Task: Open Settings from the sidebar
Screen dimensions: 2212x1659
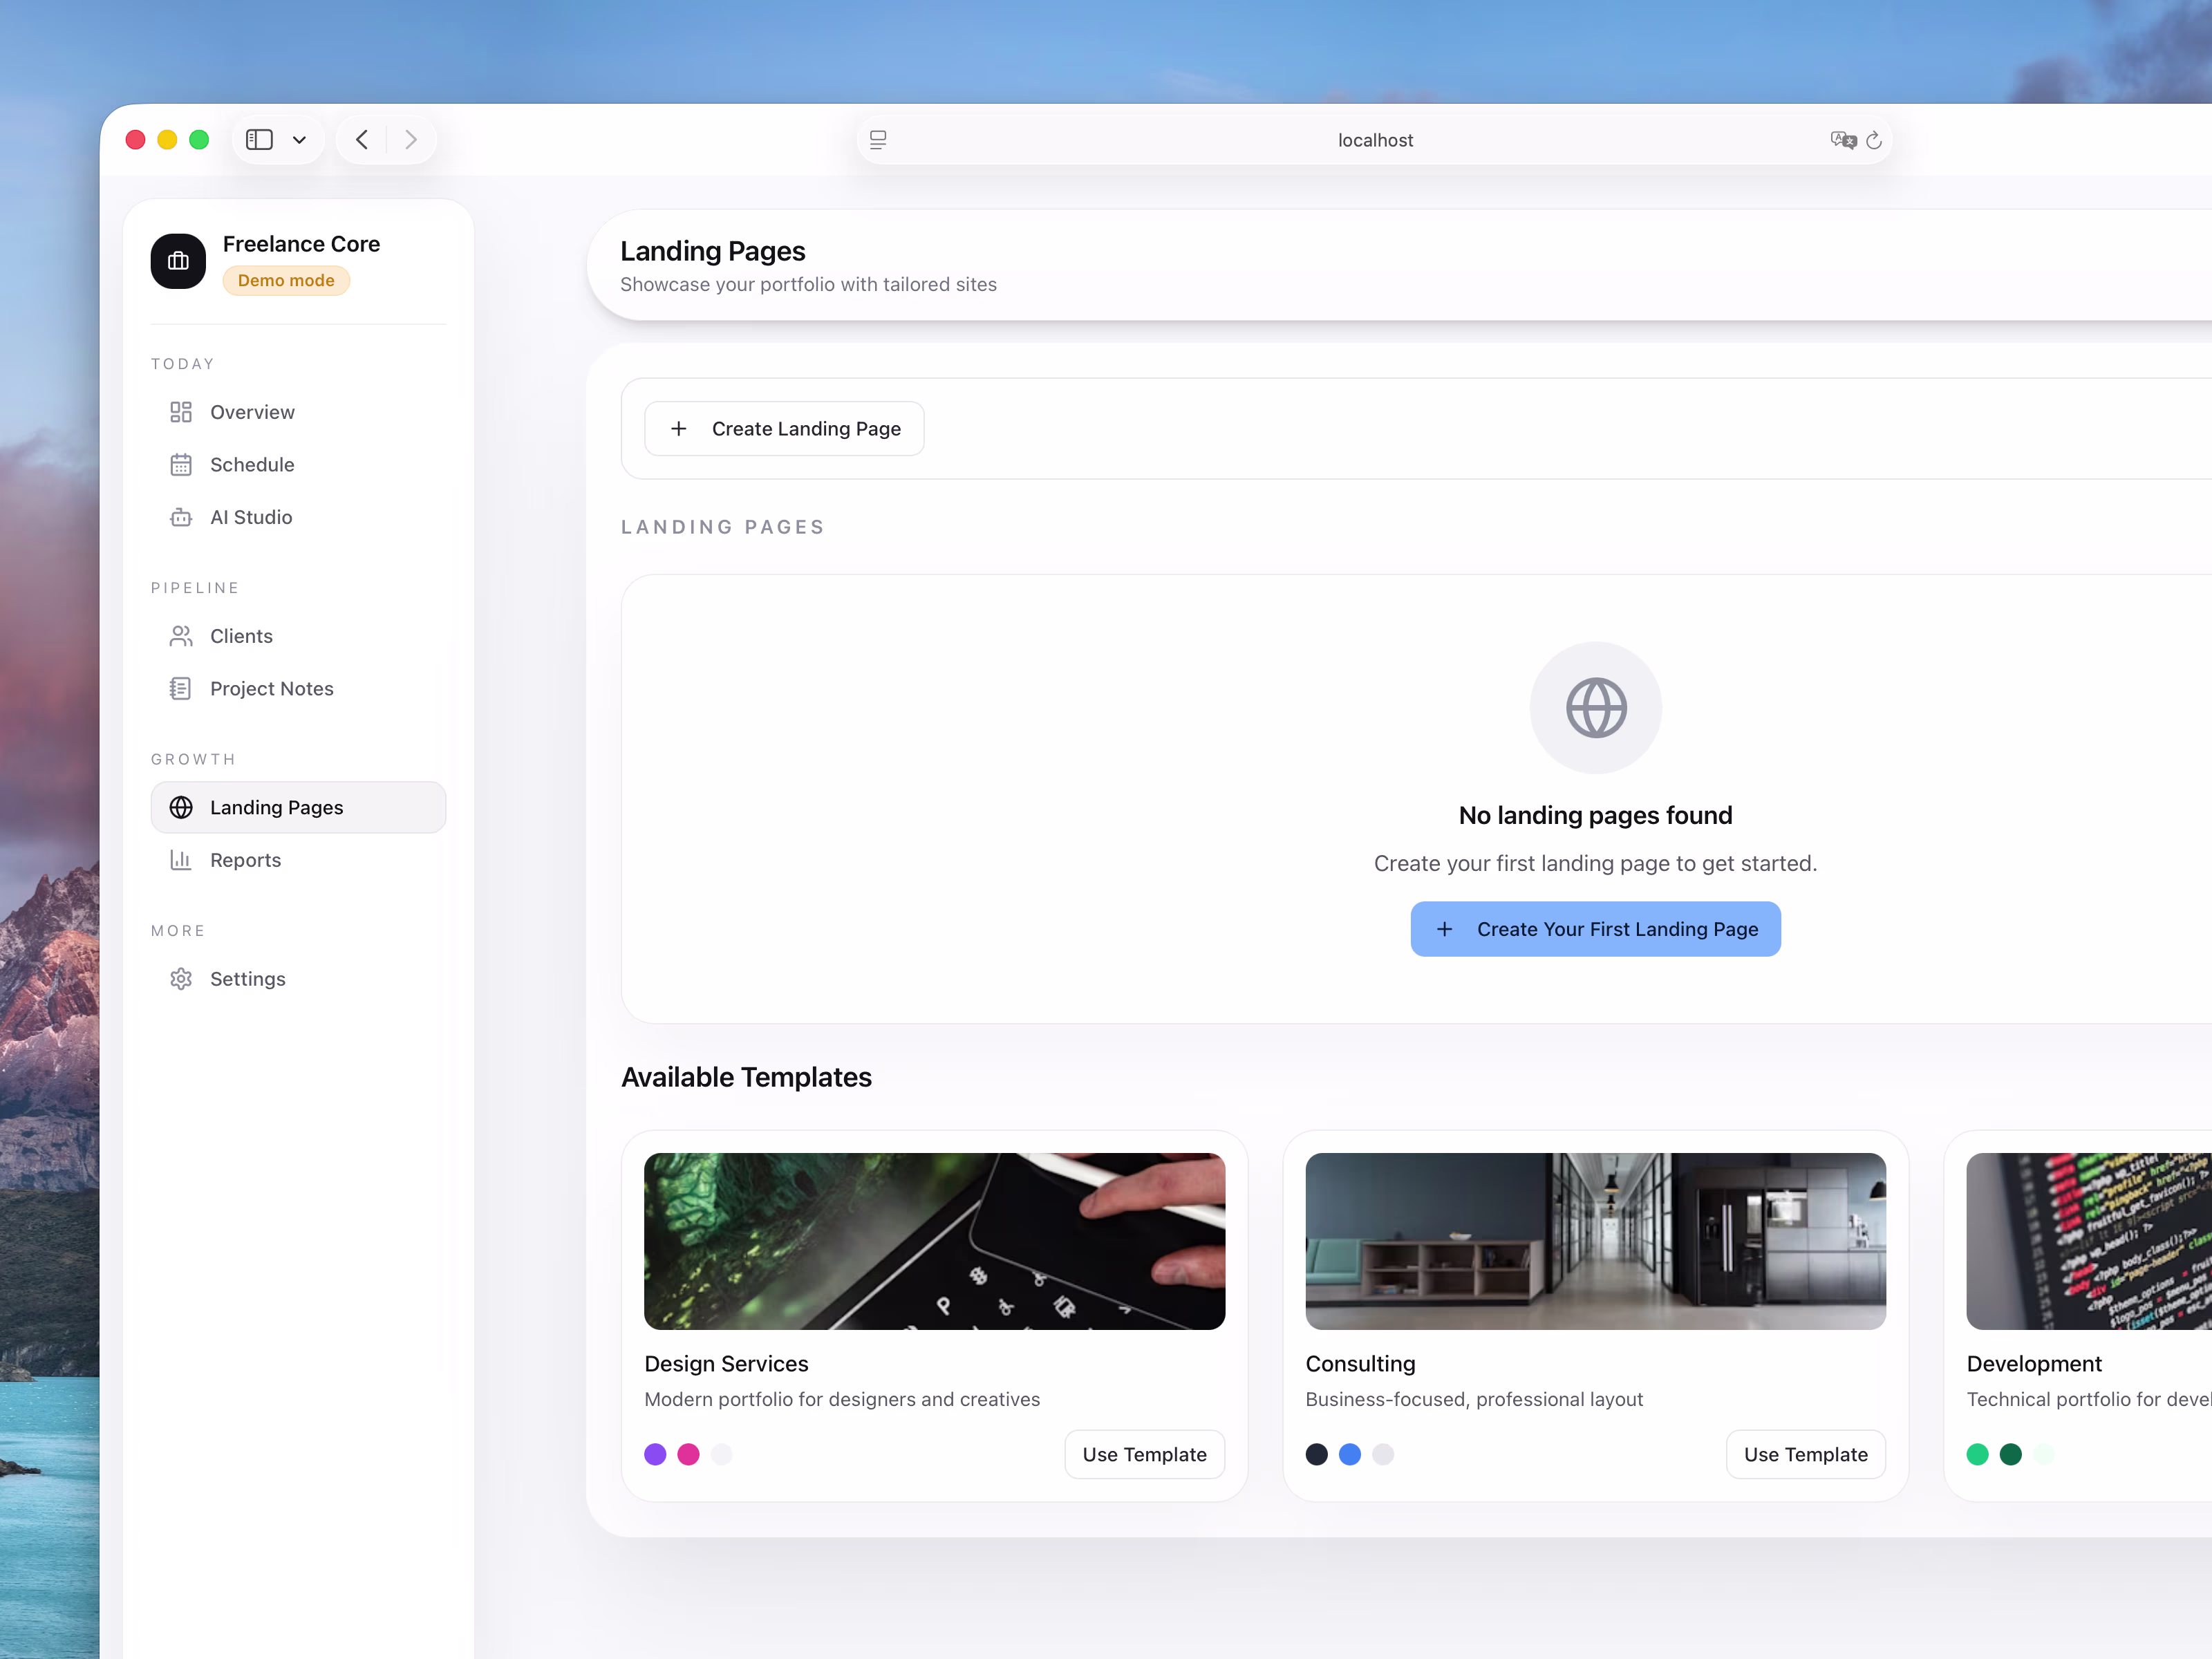Action: click(247, 979)
